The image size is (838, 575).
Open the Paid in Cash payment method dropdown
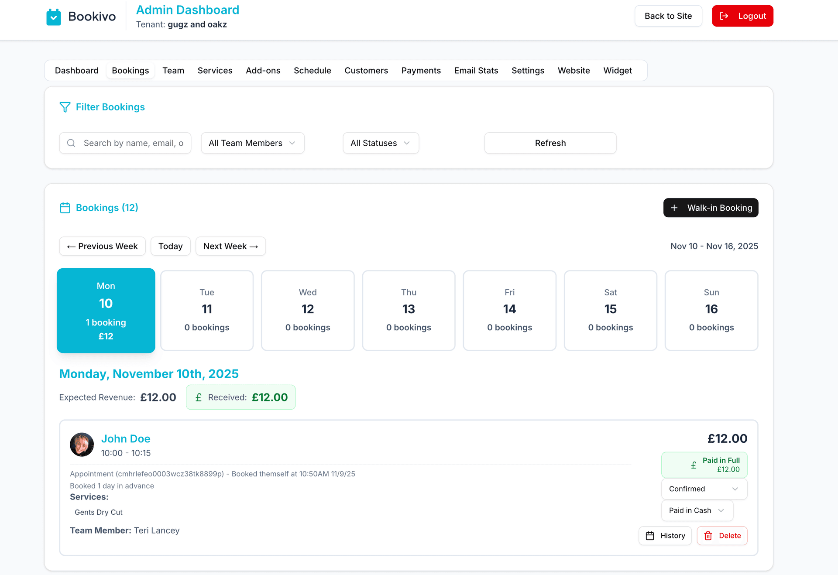[x=697, y=510]
